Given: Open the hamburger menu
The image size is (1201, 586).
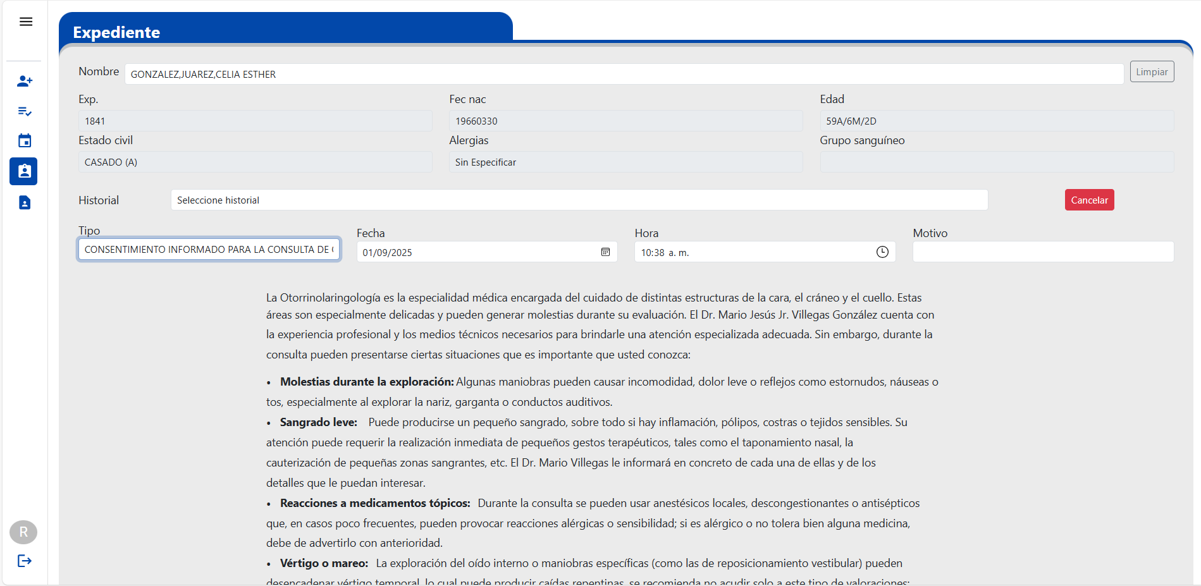Looking at the screenshot, I should click(x=26, y=22).
